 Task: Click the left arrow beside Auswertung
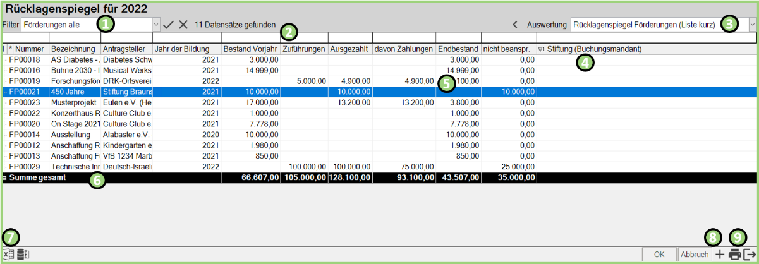(x=515, y=25)
